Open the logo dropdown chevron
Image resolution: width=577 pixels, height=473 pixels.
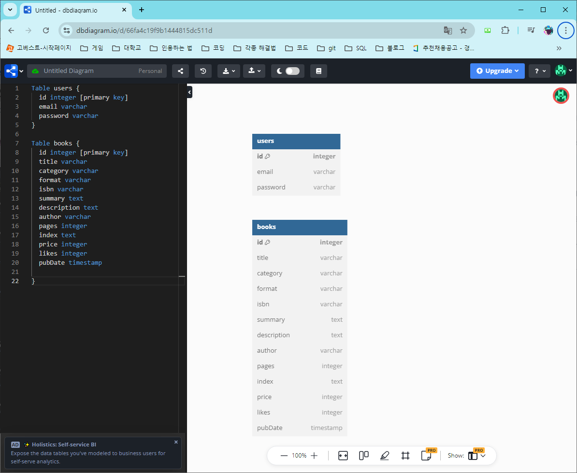point(21,71)
